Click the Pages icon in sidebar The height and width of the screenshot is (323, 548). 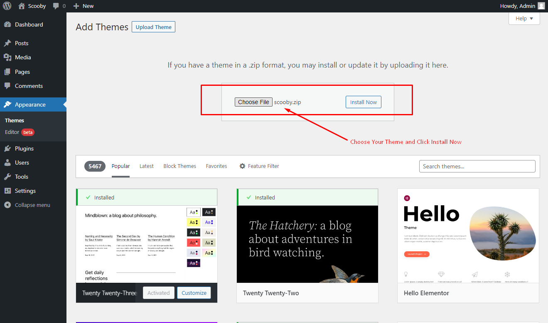[7, 72]
